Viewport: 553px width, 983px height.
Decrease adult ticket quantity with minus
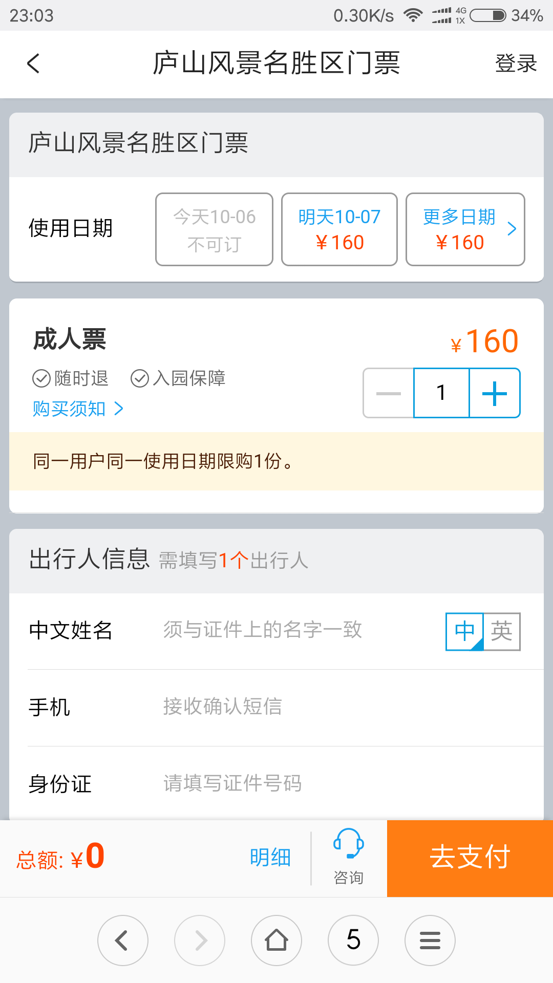coord(389,393)
